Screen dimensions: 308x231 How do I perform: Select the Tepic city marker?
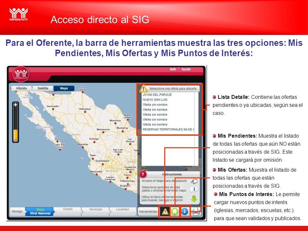93,158
